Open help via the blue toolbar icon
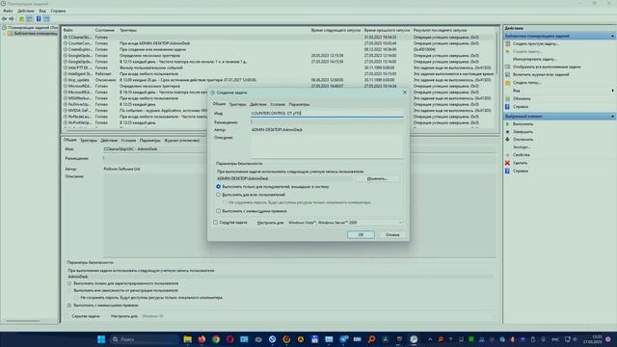Image resolution: width=617 pixels, height=347 pixels. 39,18
